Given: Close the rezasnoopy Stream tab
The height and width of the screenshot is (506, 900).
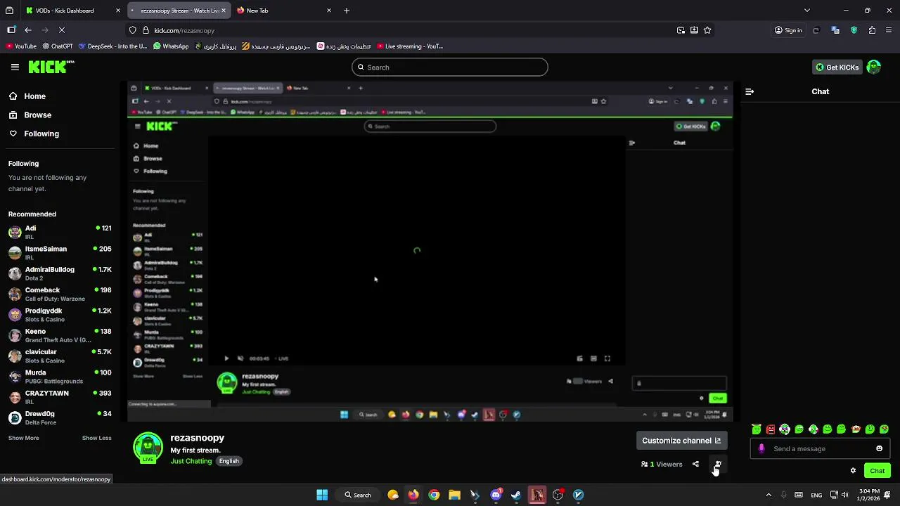Looking at the screenshot, I should tap(223, 11).
